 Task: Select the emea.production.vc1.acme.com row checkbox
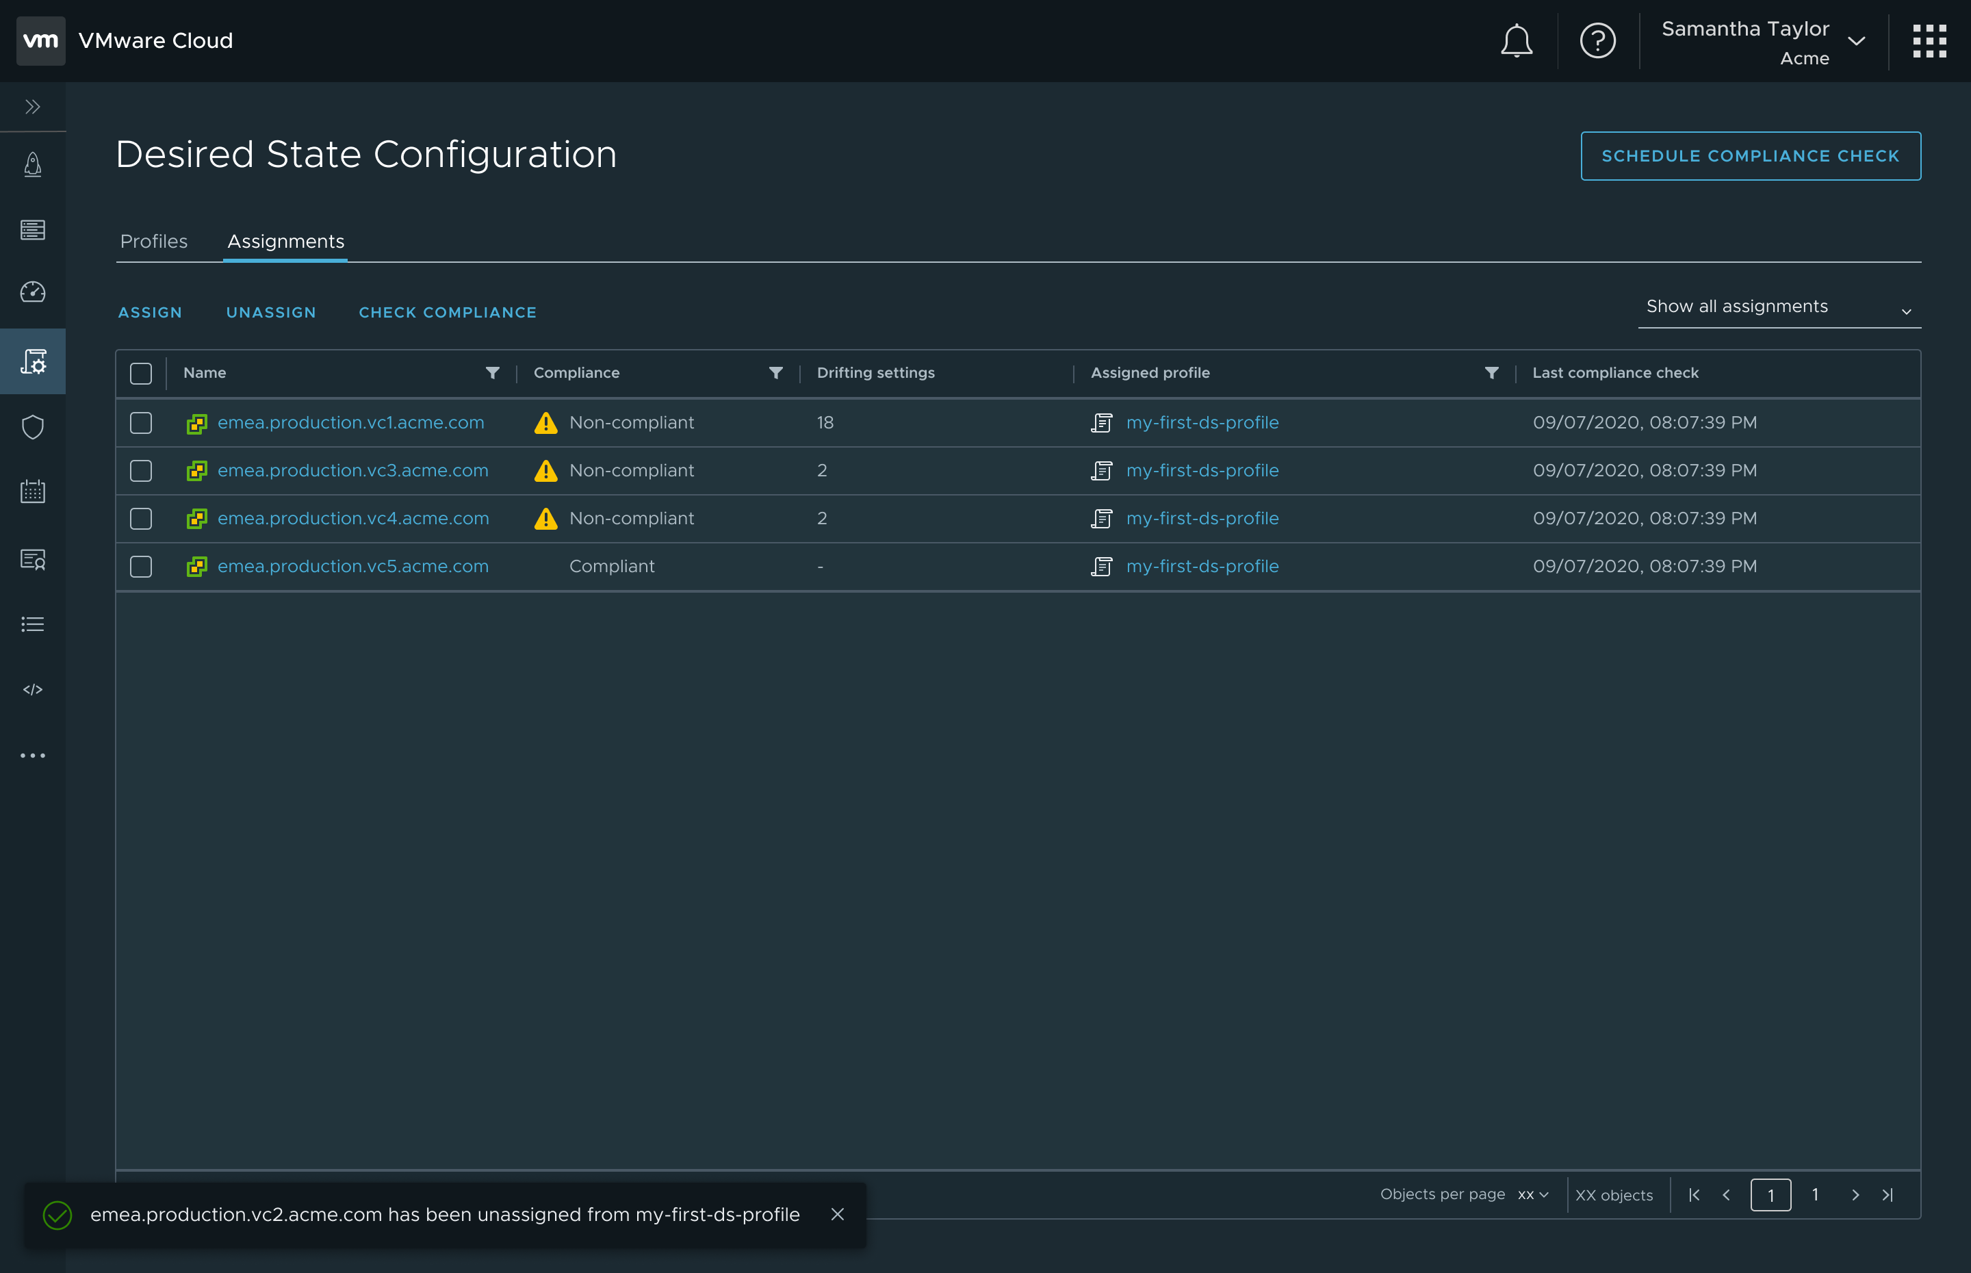pyautogui.click(x=141, y=423)
